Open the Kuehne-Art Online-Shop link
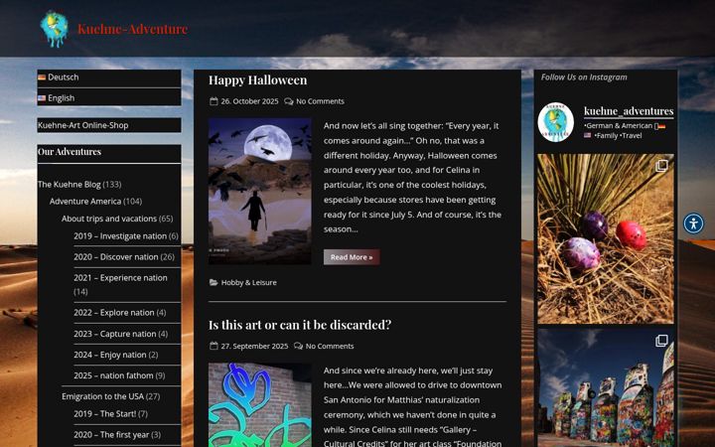The height and width of the screenshot is (447, 715). [83, 125]
